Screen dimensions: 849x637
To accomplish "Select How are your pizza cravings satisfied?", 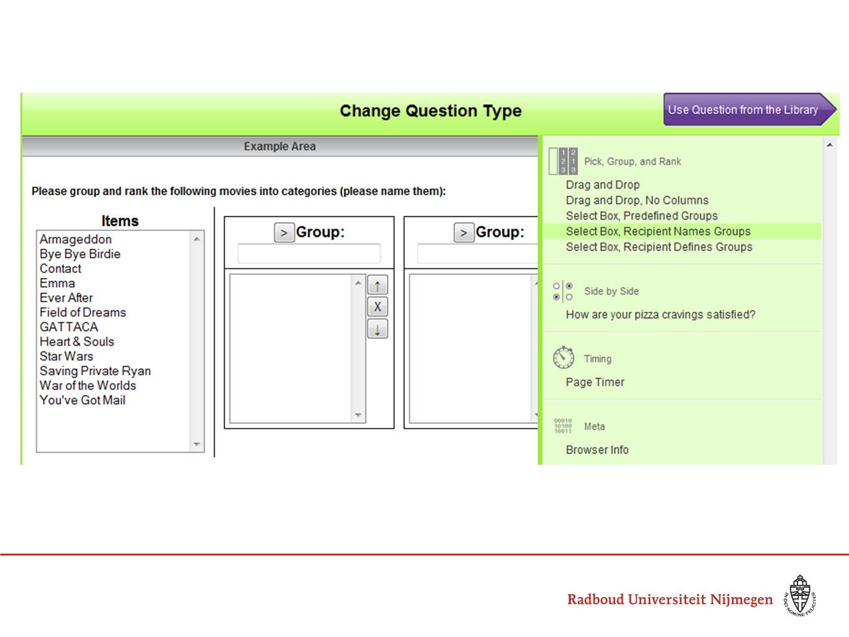I will pos(661,315).
